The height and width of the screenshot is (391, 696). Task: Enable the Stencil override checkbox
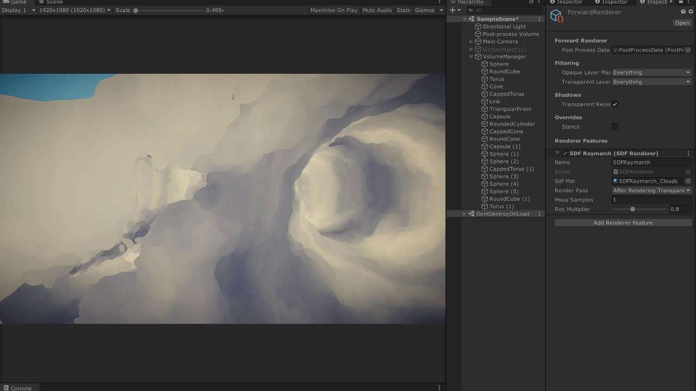[x=615, y=127]
